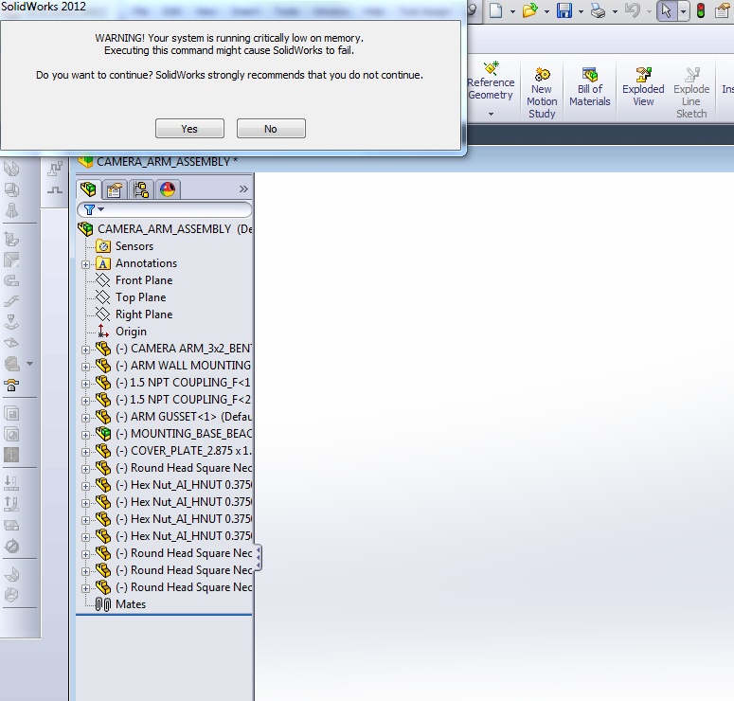
Task: Click the design tree filter input field
Action: 164,209
